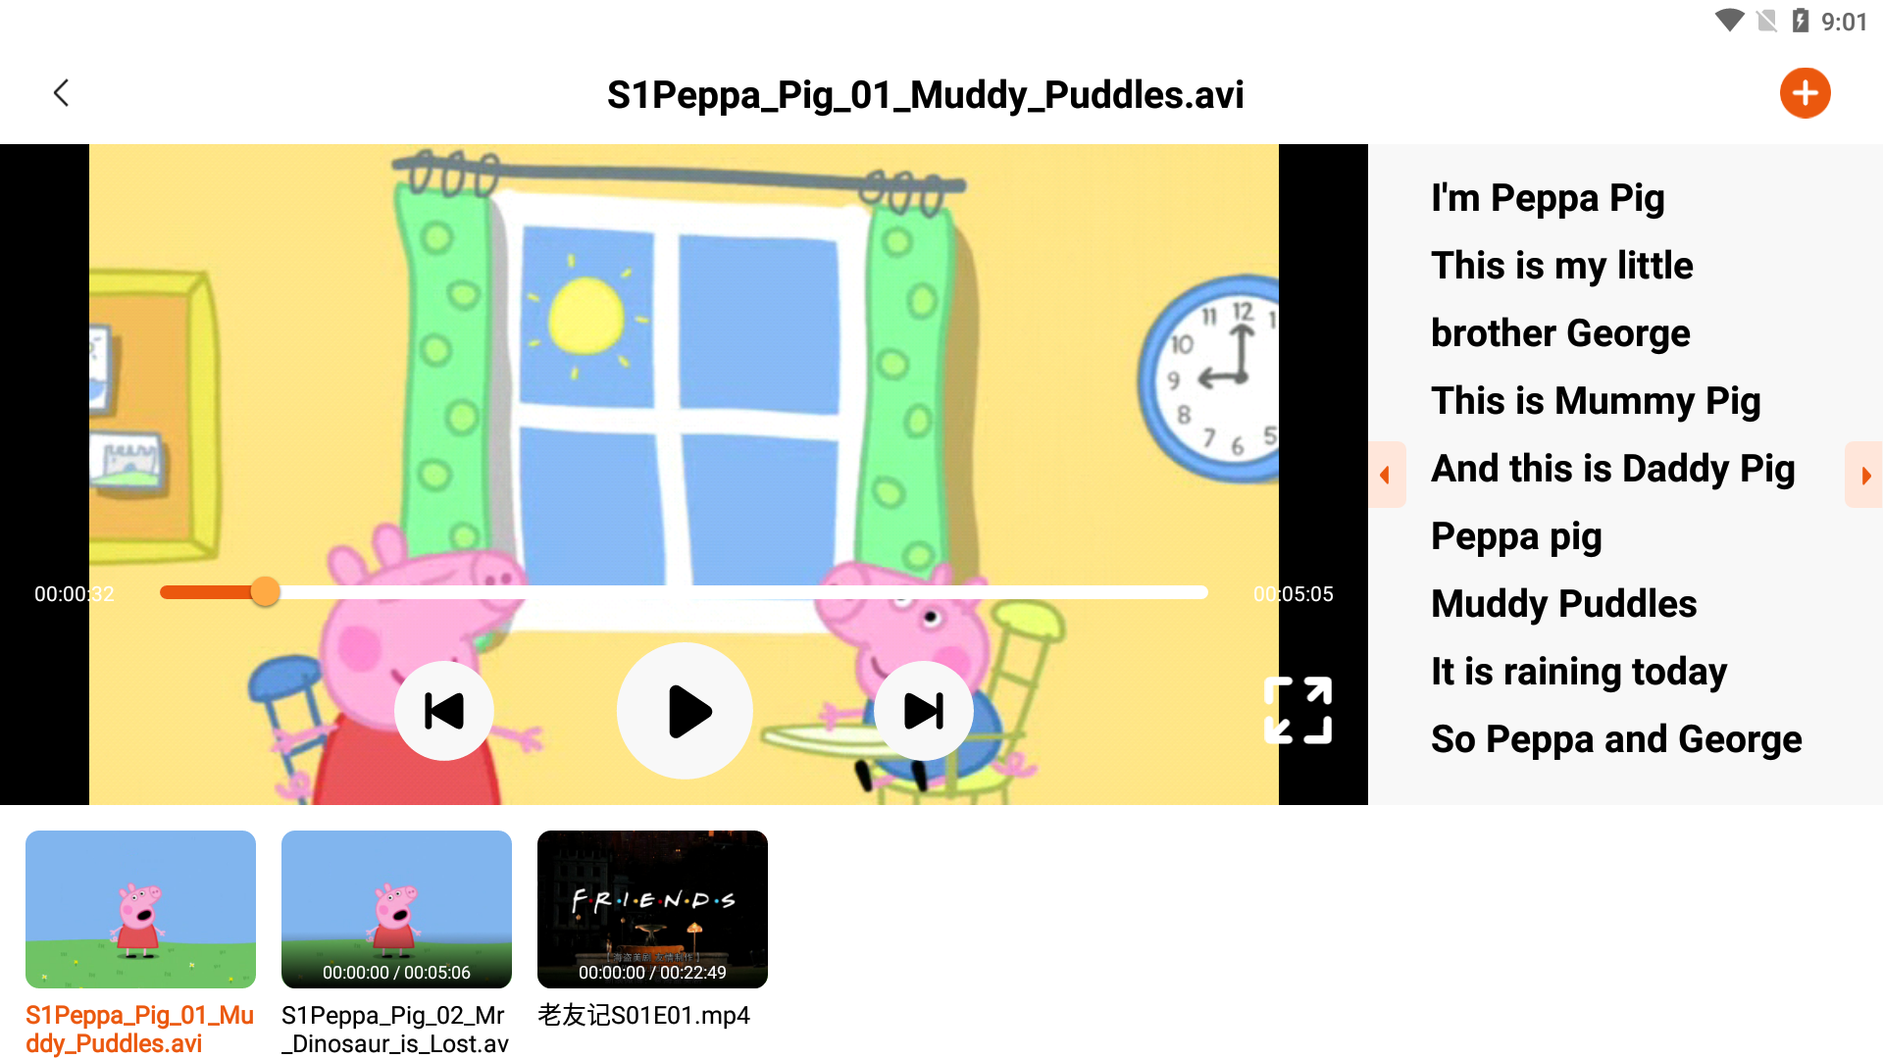Click the fullscreen expand icon
This screenshot has width=1883, height=1059.
(x=1295, y=710)
